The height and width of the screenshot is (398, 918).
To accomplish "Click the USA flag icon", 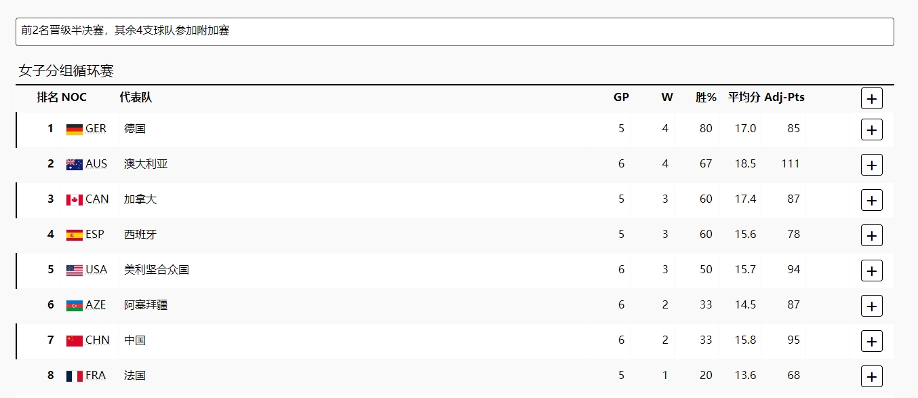I will [x=74, y=270].
